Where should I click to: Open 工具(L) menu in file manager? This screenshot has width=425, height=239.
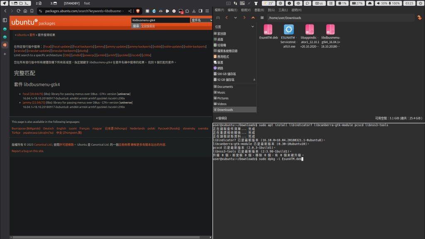click(283, 10)
